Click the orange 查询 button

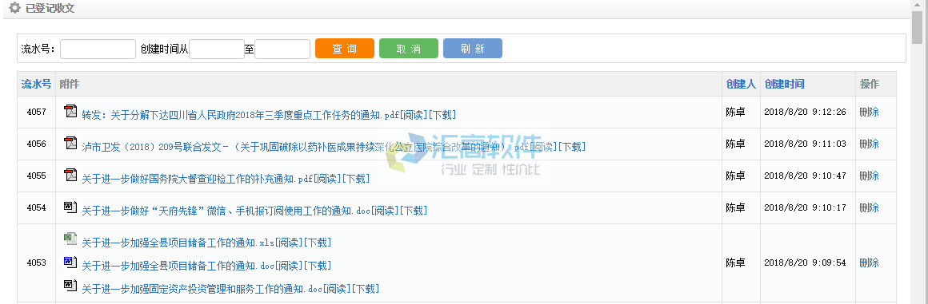(x=345, y=49)
